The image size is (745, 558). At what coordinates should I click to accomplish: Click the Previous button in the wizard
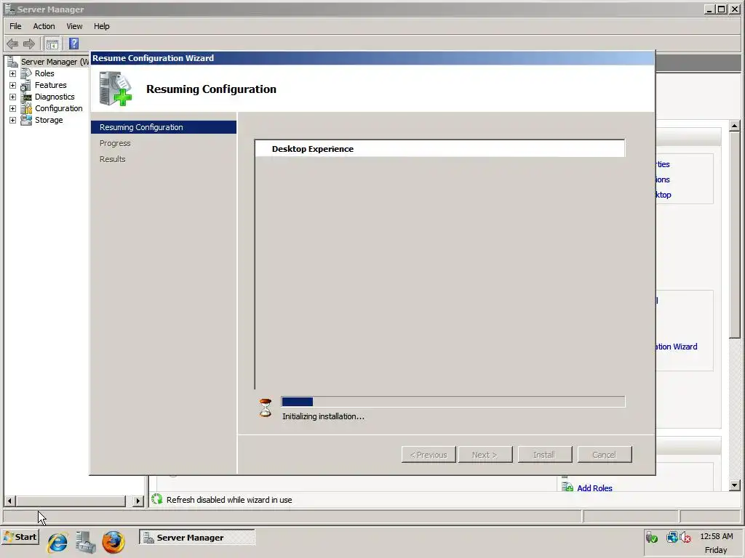(429, 455)
